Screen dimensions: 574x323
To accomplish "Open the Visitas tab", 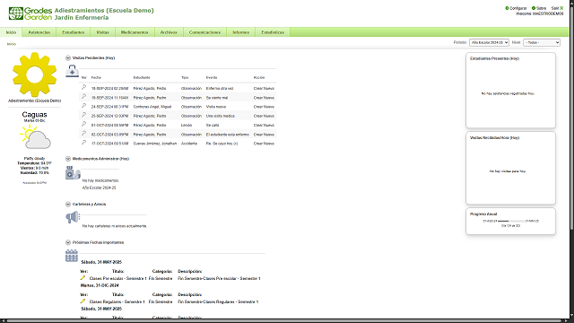I will [x=102, y=32].
